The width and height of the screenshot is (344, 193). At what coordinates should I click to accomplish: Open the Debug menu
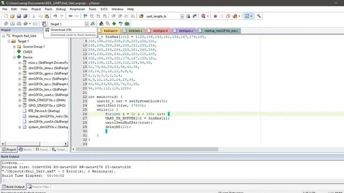[61, 9]
